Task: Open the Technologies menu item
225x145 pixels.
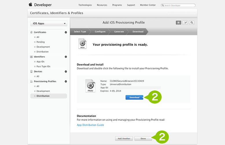Action: 85,5
